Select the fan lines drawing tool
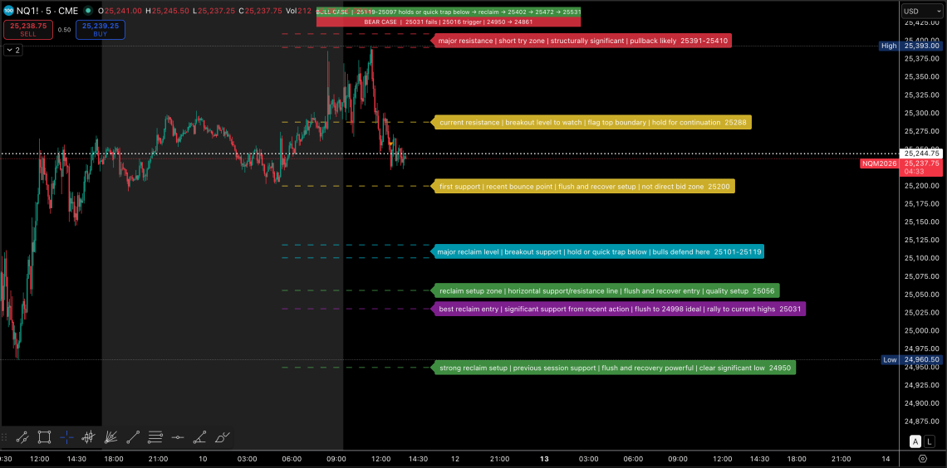The image size is (947, 468). coord(110,436)
